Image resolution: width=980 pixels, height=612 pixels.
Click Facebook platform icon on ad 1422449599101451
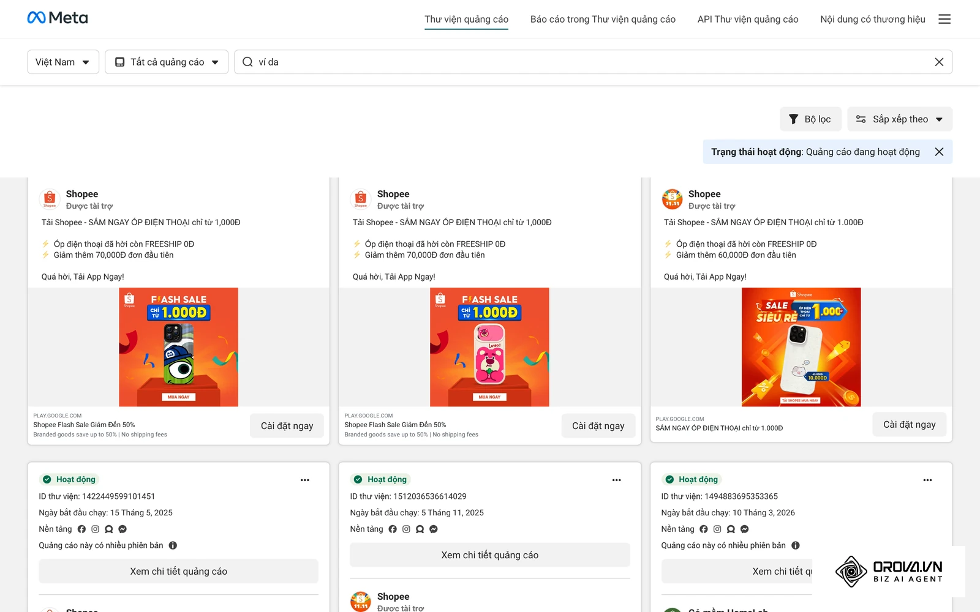click(81, 529)
